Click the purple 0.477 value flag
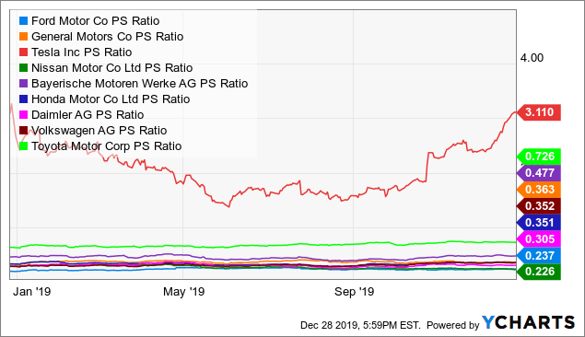585x337 pixels. pos(539,173)
